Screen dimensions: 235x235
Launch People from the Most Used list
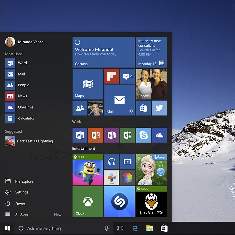[x=17, y=85]
